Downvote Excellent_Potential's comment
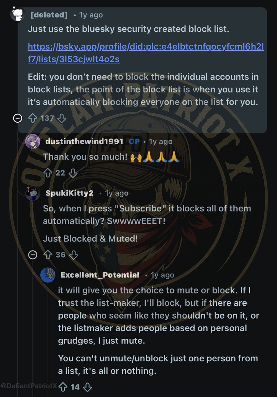The width and height of the screenshot is (277, 397). tap(88, 386)
